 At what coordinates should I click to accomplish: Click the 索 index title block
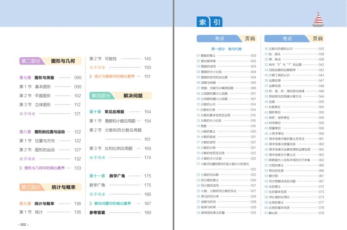click(x=203, y=22)
